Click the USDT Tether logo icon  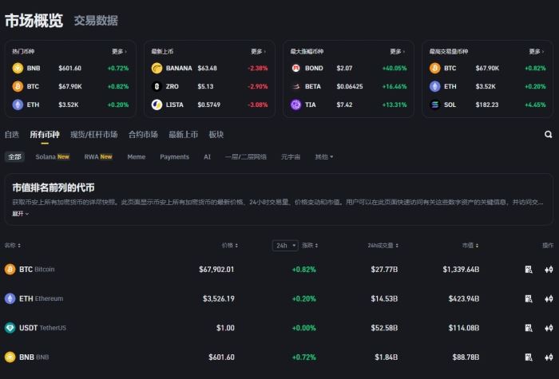point(10,328)
